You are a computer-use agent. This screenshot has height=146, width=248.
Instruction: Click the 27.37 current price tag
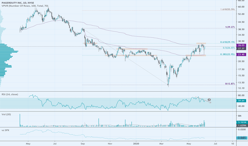(x=241, y=49)
